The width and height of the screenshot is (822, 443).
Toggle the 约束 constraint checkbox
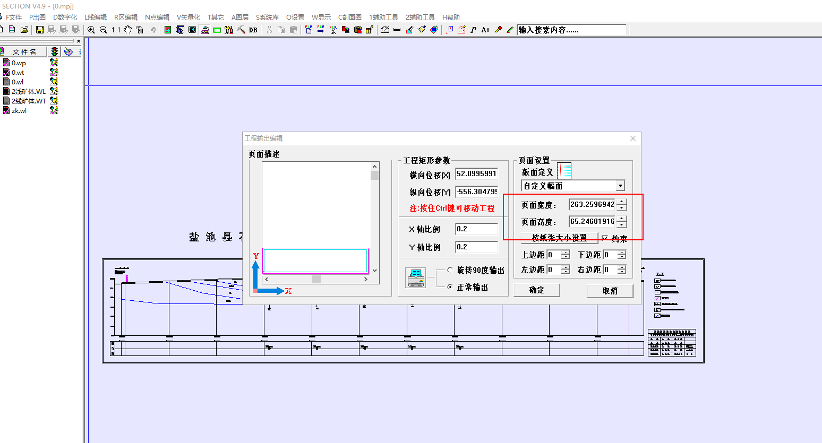tap(605, 239)
